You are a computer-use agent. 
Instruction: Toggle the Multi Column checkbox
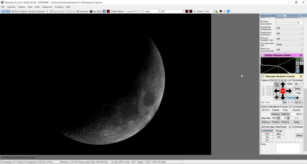coord(285,15)
